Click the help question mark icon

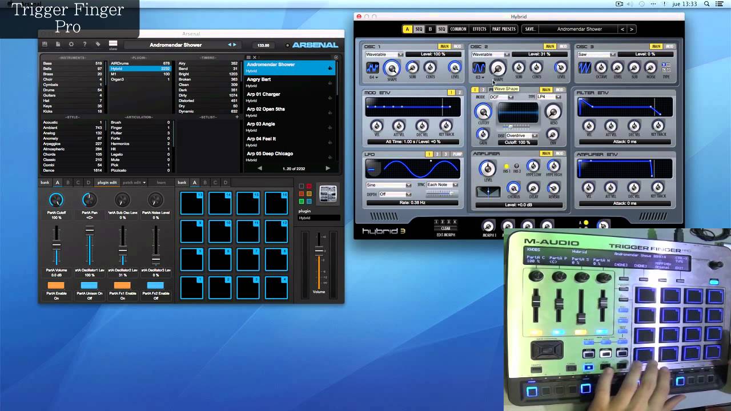tap(85, 44)
